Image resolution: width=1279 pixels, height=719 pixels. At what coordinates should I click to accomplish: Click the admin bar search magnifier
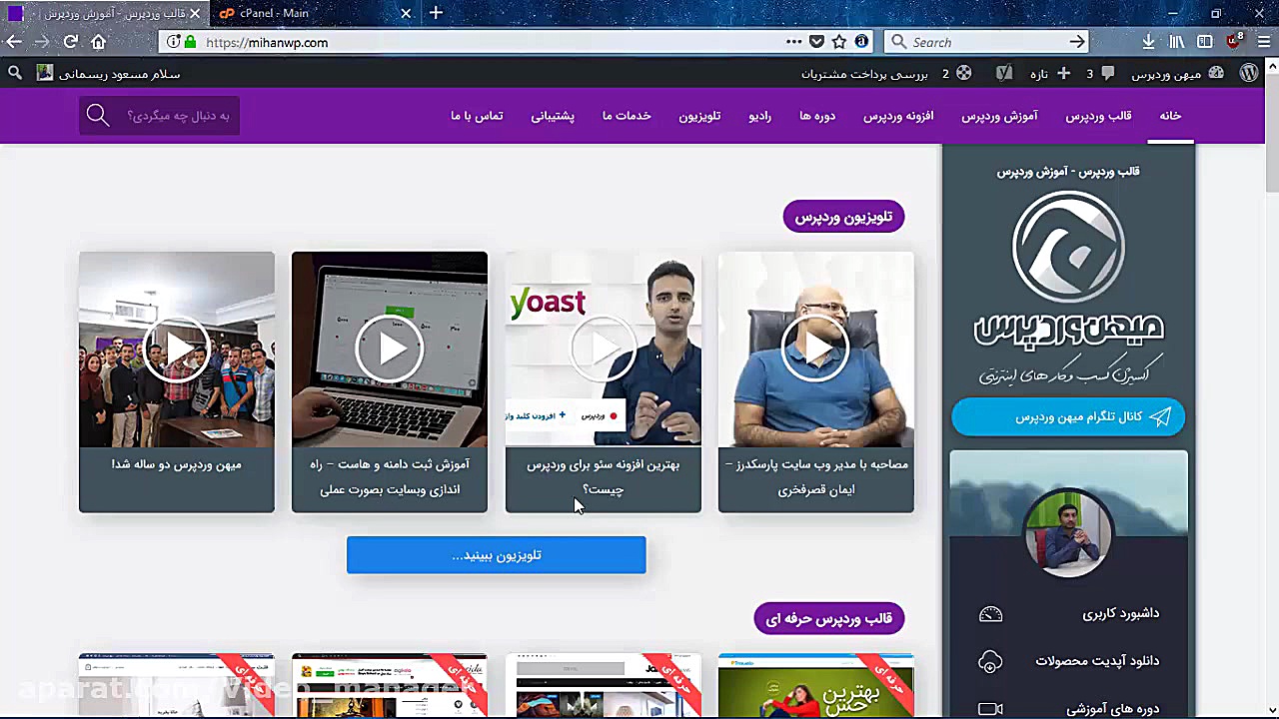coord(15,73)
